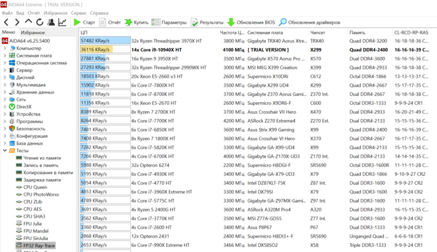The image size is (437, 252).
Task: Switch to the Меню sidebar tab
Action: [9, 32]
